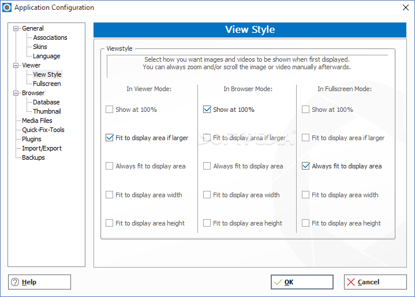Click the green checkmark on OK
This screenshot has width=415, height=297.
click(x=278, y=282)
